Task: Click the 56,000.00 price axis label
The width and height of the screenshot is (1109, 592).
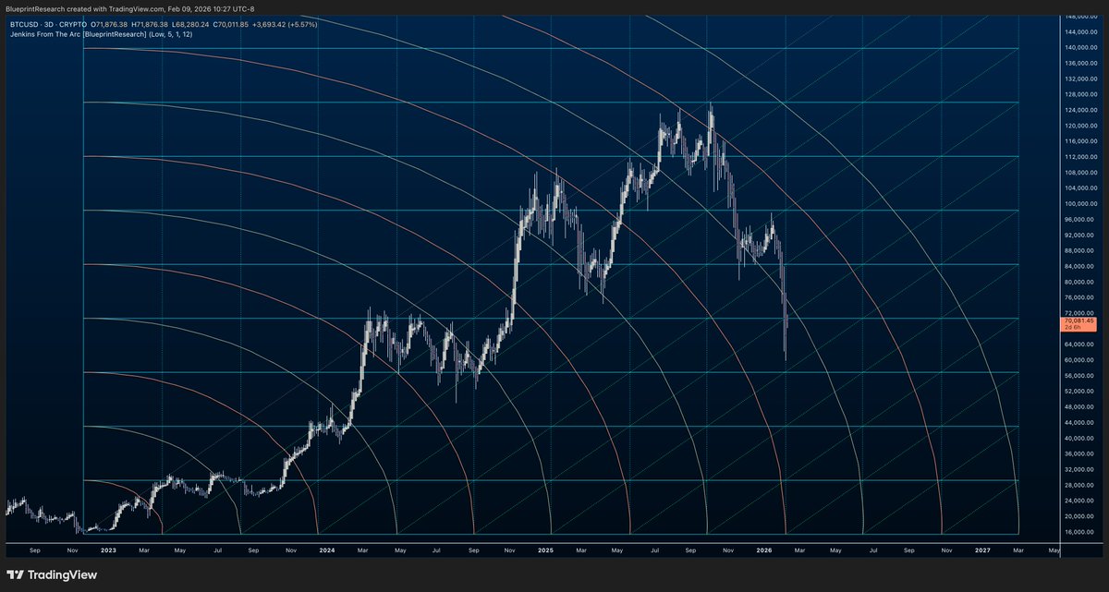Action: [x=1079, y=376]
